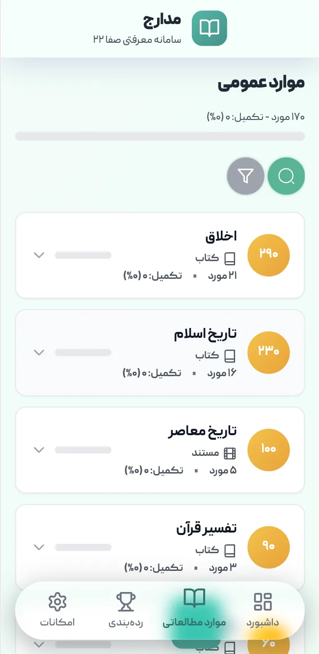319x654 pixels.
Task: Open the gray filter funnel button
Action: (x=245, y=176)
